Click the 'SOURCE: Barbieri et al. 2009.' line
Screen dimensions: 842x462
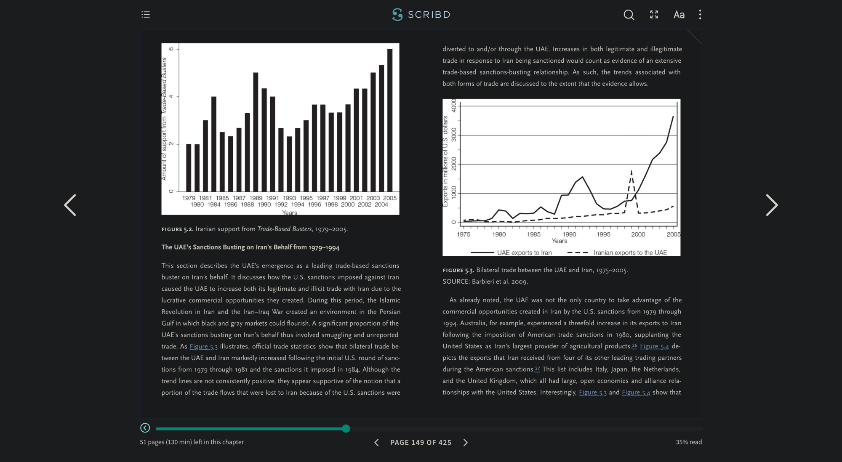point(485,281)
